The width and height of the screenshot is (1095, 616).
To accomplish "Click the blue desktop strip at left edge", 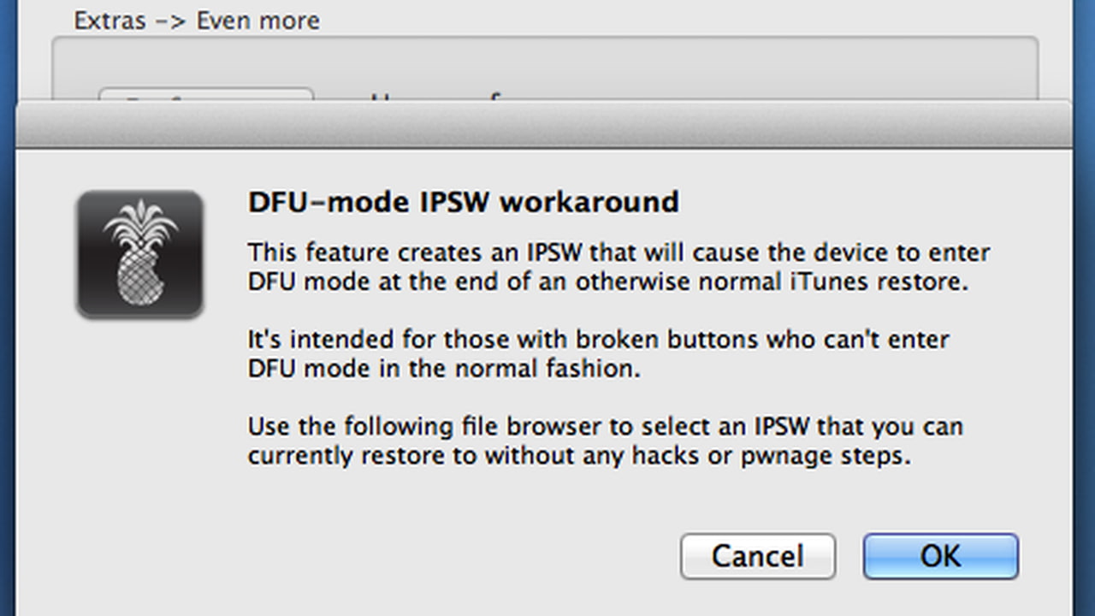I will click(8, 308).
